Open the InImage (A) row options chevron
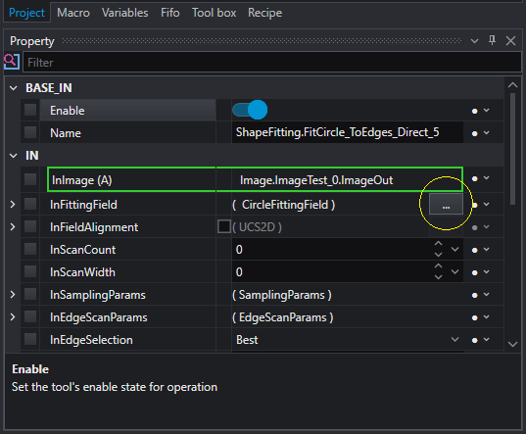Image resolution: width=526 pixels, height=434 pixels. (487, 177)
